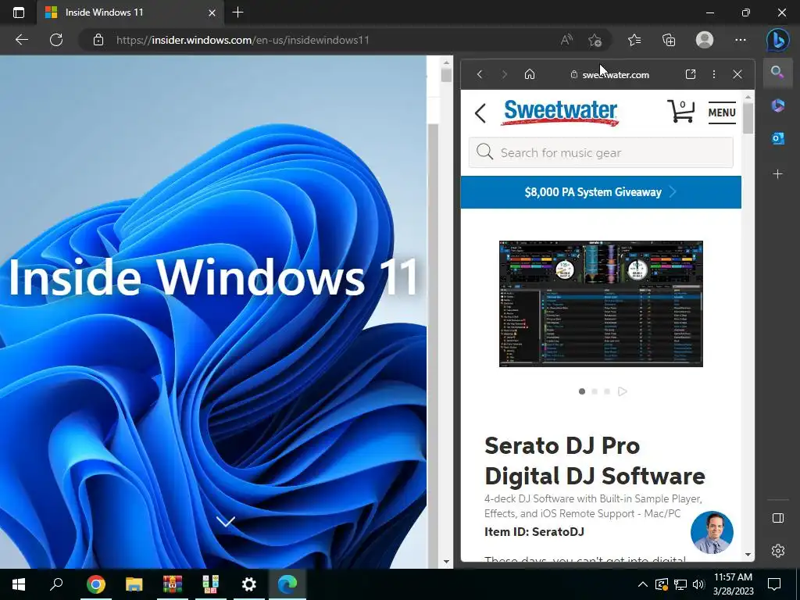Open the sales engineer chat avatar

712,532
